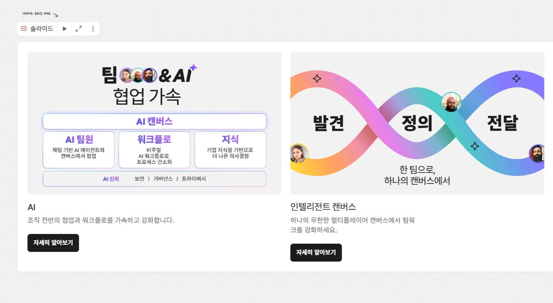Select the 워크플로 feature box

(154, 150)
